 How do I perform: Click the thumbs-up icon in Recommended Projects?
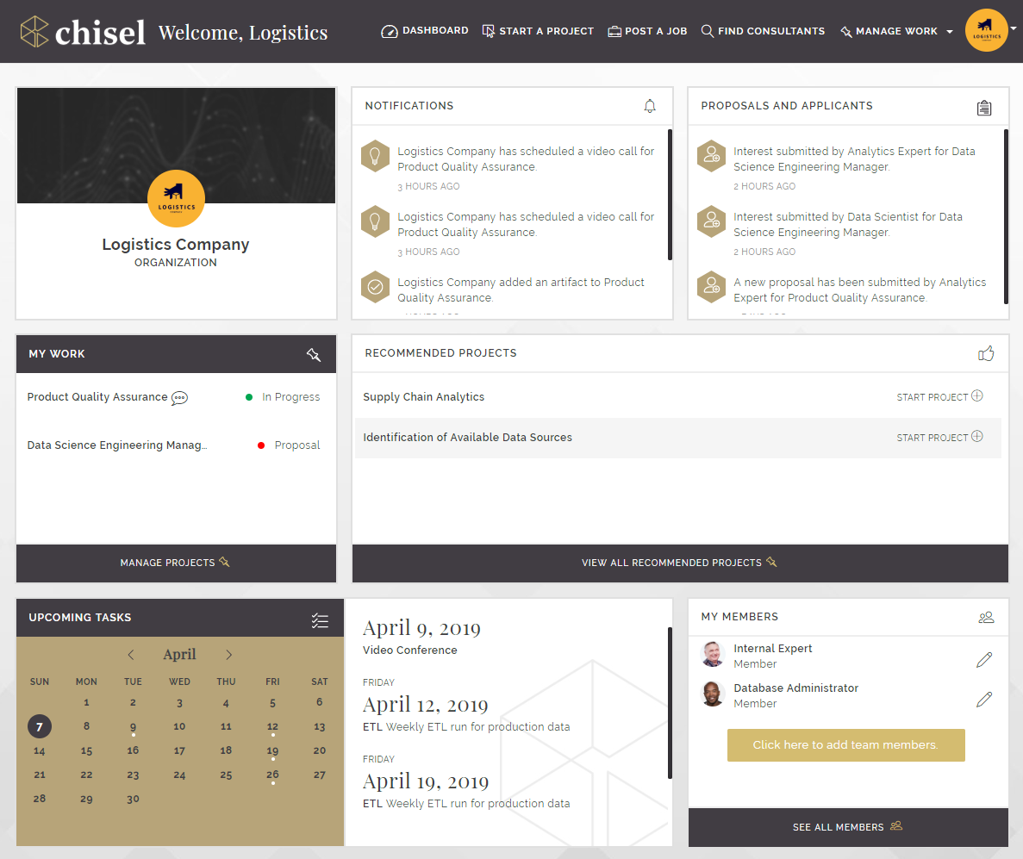pyautogui.click(x=986, y=353)
